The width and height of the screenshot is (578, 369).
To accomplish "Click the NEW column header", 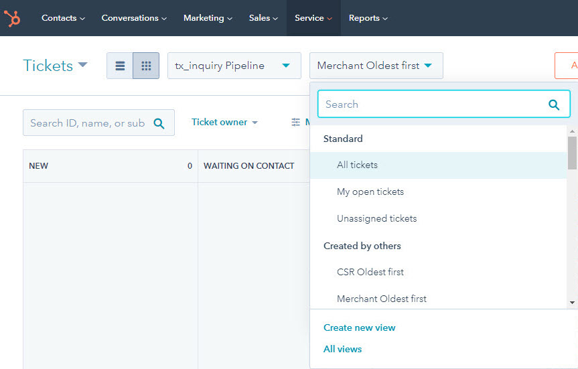I will click(x=111, y=166).
